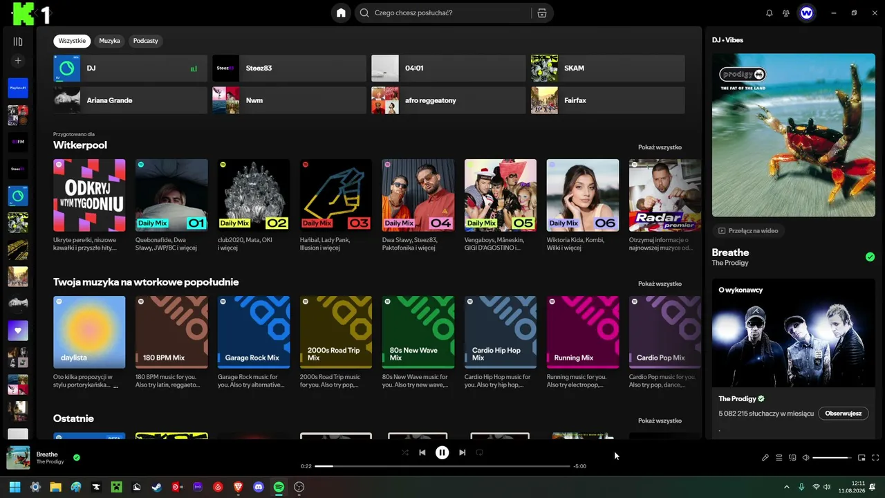Adjust the Spotify volume slider
Screen dimensions: 885x498
pos(832,457)
